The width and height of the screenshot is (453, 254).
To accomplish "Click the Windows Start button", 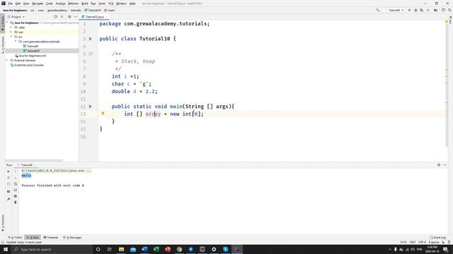I will [6, 249].
